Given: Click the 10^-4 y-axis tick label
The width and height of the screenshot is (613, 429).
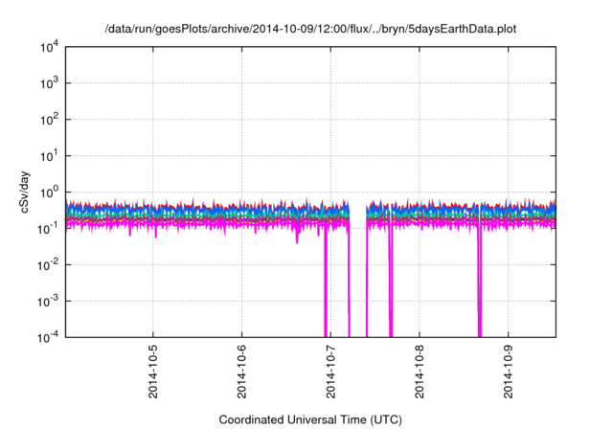Looking at the screenshot, I should click(x=48, y=337).
